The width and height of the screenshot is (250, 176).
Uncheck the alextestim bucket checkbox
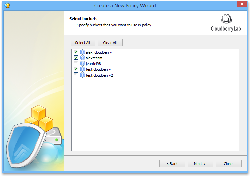(x=76, y=58)
